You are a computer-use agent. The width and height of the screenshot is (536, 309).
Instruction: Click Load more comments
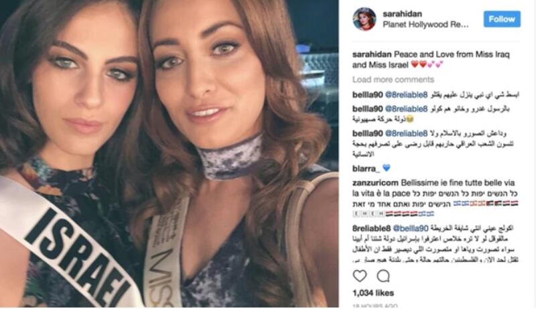[393, 80]
